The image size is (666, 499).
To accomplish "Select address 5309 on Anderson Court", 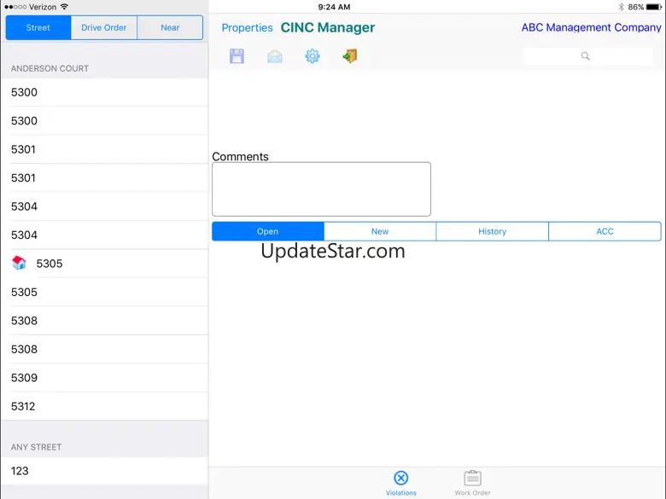I will (104, 378).
